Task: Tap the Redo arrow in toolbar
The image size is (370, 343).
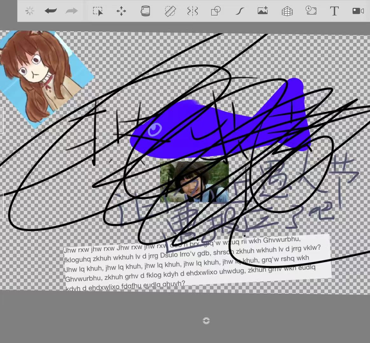Action: tap(72, 11)
